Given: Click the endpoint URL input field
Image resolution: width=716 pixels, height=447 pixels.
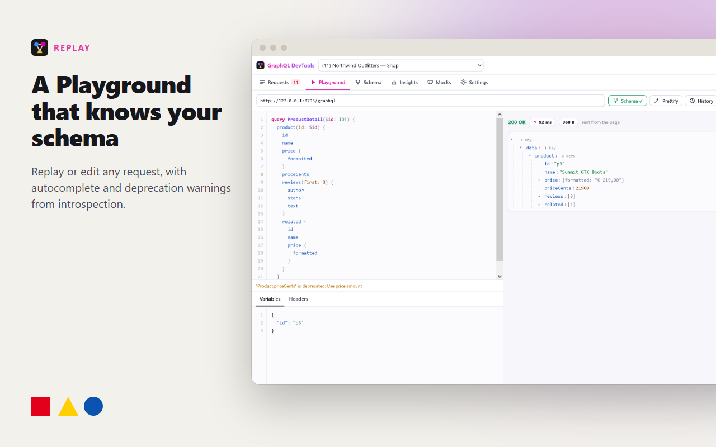Looking at the screenshot, I should (431, 101).
